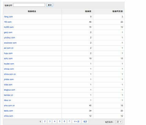Open the bandao.cn domain link
This screenshot has width=146, height=125.
coord(8,95)
